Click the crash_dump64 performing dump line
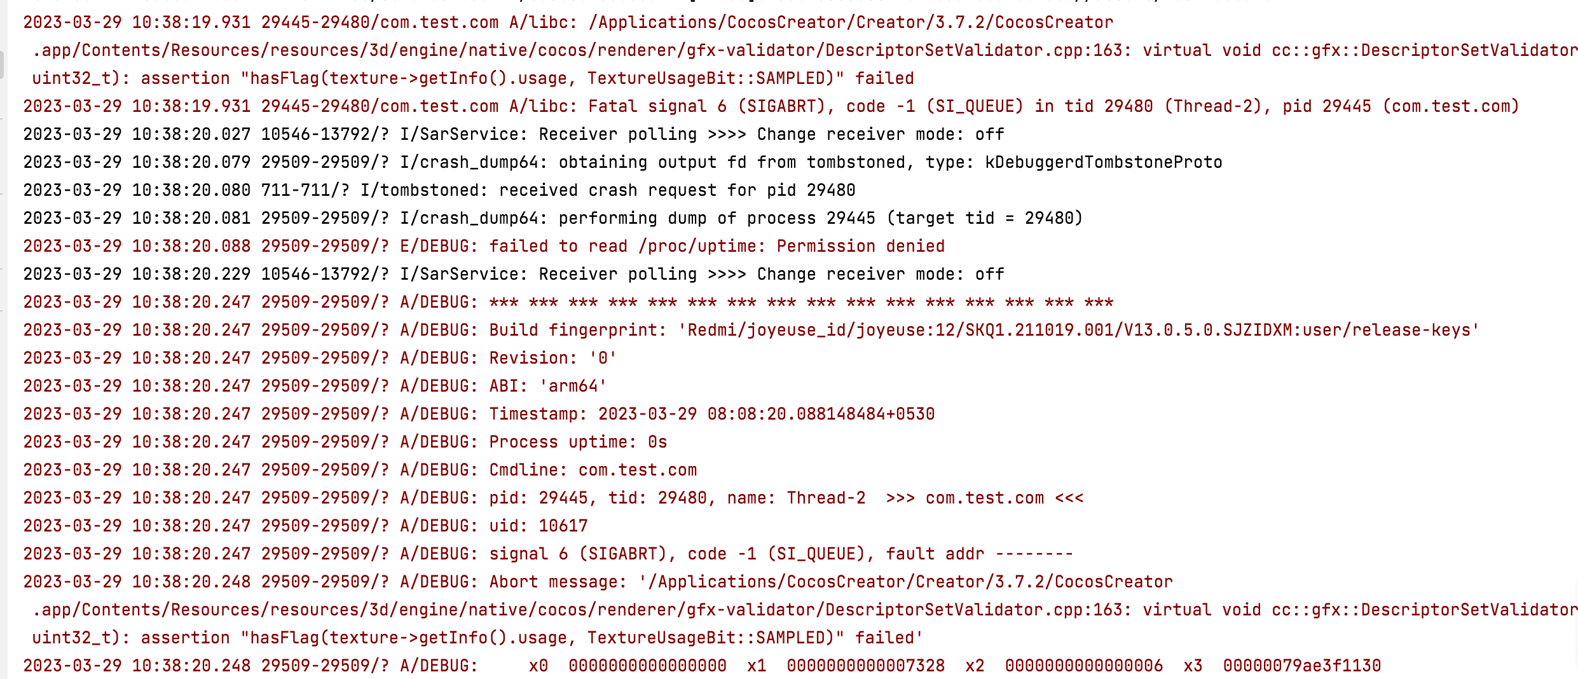 pyautogui.click(x=552, y=218)
